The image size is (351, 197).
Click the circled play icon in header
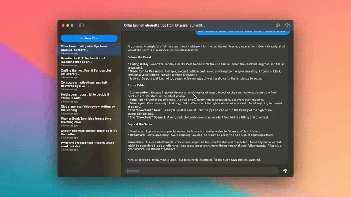(x=278, y=26)
